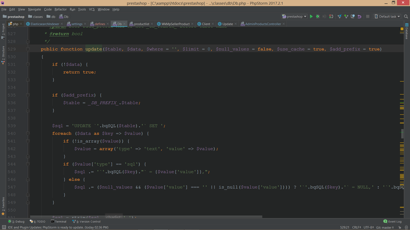The height and width of the screenshot is (230, 410).
Task: Switch to the AdminProductsController tab
Action: (263, 24)
